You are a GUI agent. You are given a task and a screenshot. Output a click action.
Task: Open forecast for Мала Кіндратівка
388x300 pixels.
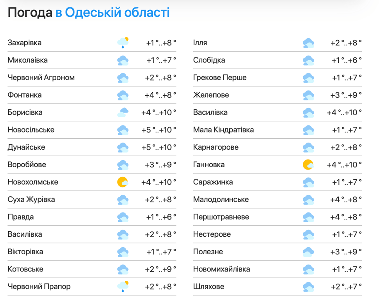click(223, 130)
